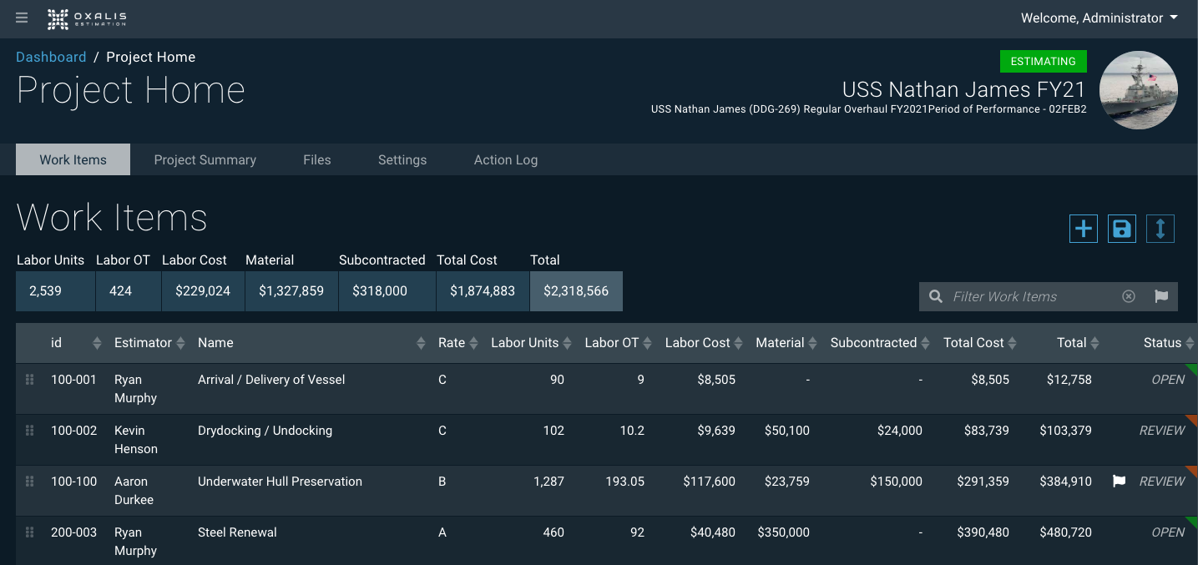Click the drag handle for Steel Renewal row
The image size is (1198, 565).
tap(30, 532)
